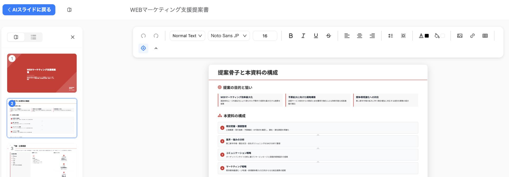This screenshot has width=509, height=177.
Task: Insert a table using the grid icon
Action: pos(485,36)
